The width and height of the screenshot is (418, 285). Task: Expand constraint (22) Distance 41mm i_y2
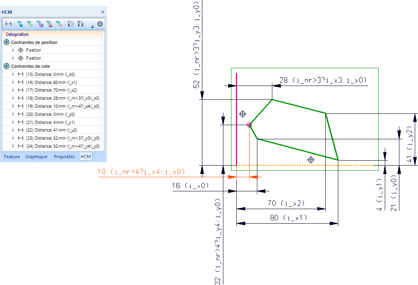[x=13, y=130]
